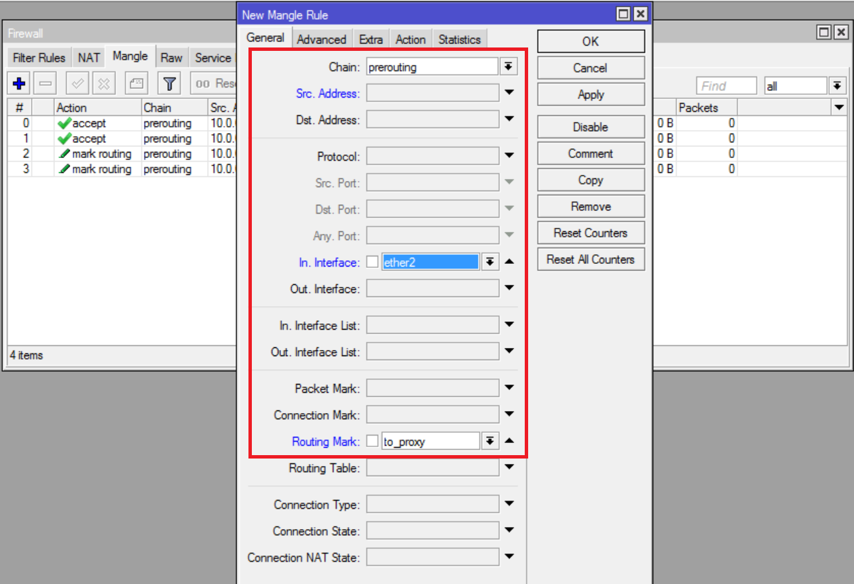The width and height of the screenshot is (854, 584).
Task: Select the Mangle tab in Firewall window
Action: (x=130, y=56)
